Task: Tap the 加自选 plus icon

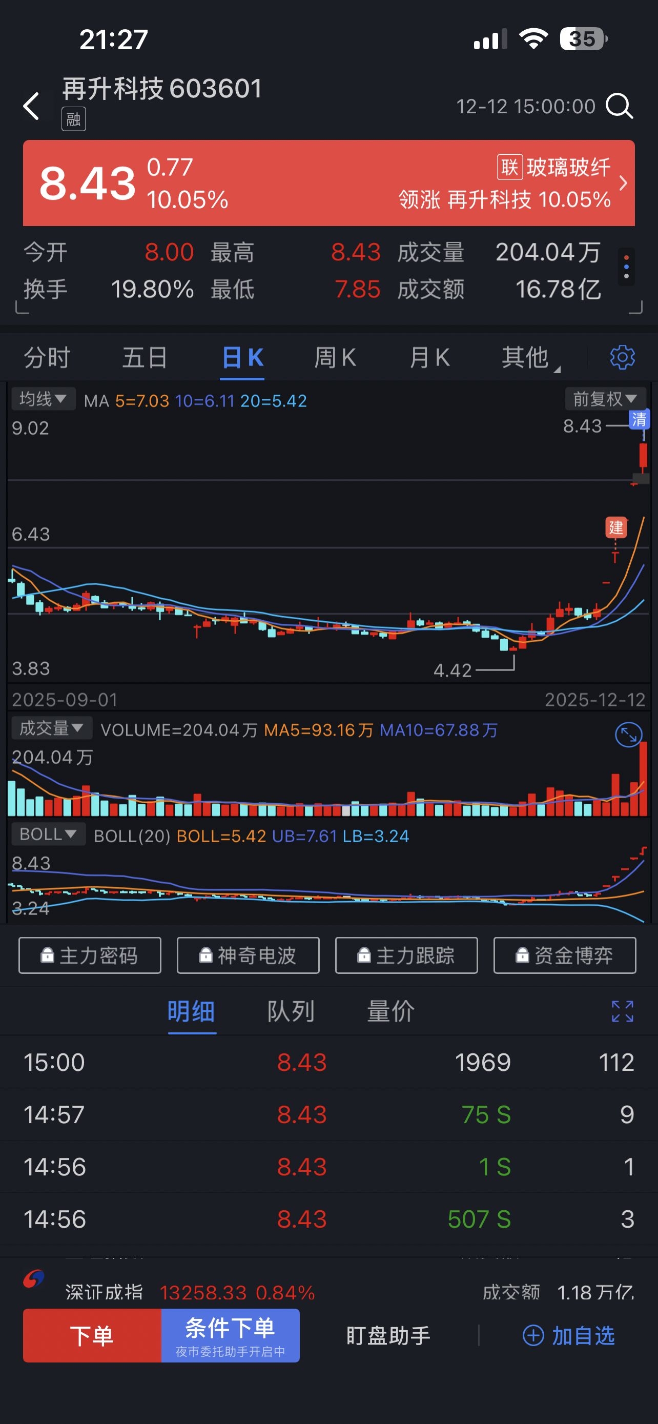Action: pyautogui.click(x=533, y=1335)
